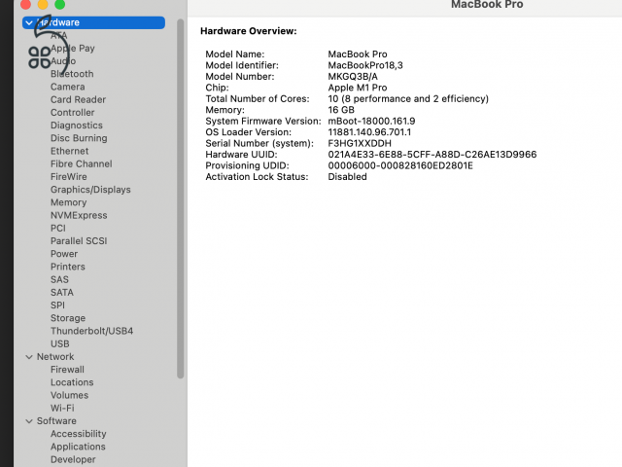Select Locations under Network
Screen dimensions: 622x467
pos(72,382)
